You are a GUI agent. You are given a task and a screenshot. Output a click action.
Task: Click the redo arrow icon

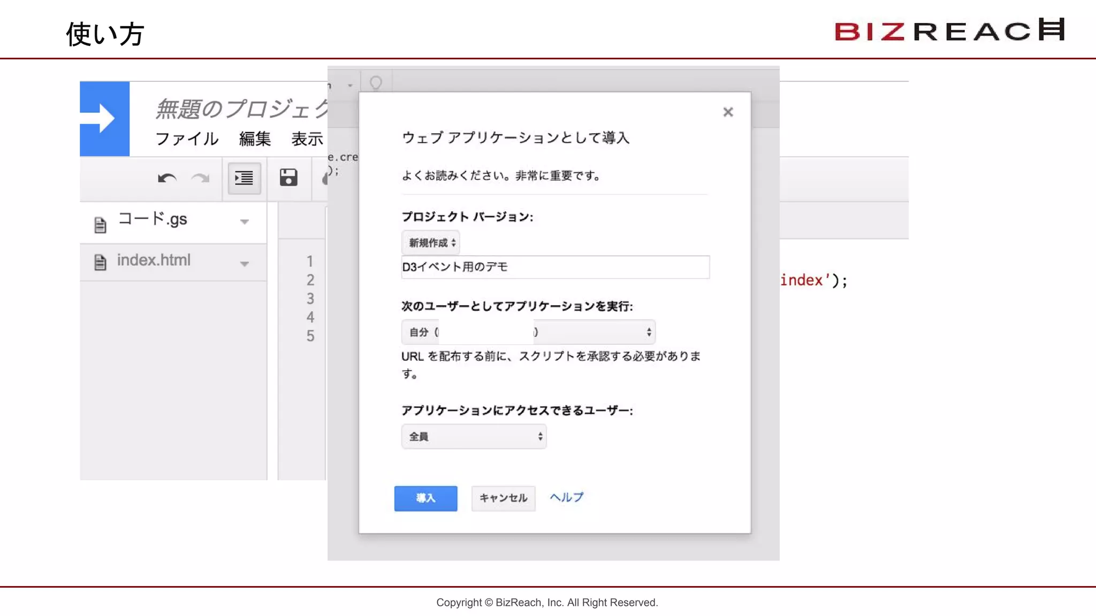pyautogui.click(x=201, y=178)
